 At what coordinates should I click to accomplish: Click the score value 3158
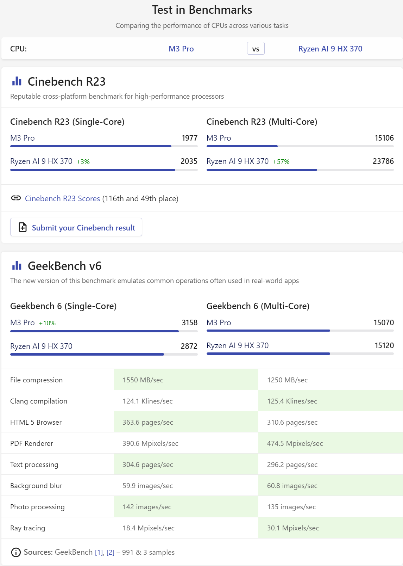(189, 322)
